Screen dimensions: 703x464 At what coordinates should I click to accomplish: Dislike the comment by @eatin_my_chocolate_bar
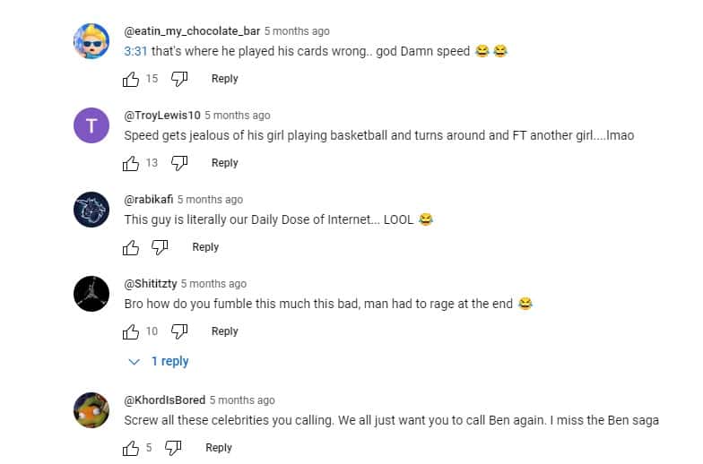point(179,79)
